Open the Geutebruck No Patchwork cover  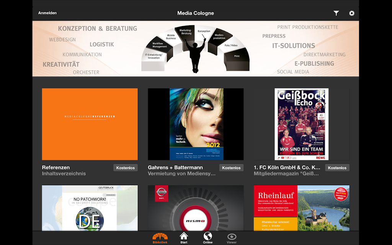pos(90,208)
